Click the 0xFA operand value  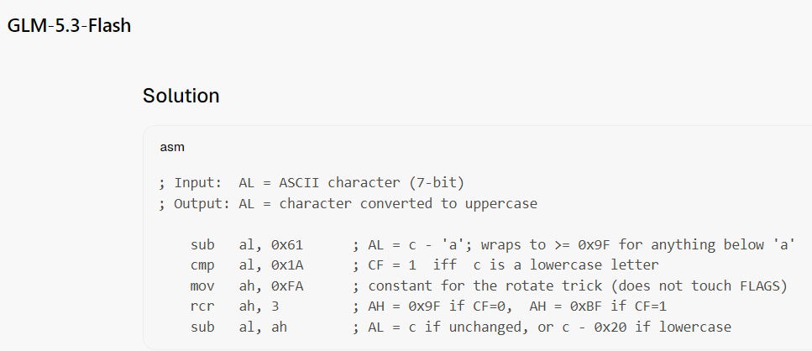(287, 286)
